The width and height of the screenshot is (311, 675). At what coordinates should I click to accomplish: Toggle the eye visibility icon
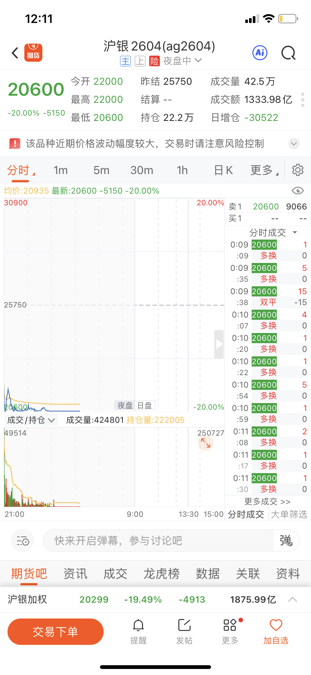(298, 191)
